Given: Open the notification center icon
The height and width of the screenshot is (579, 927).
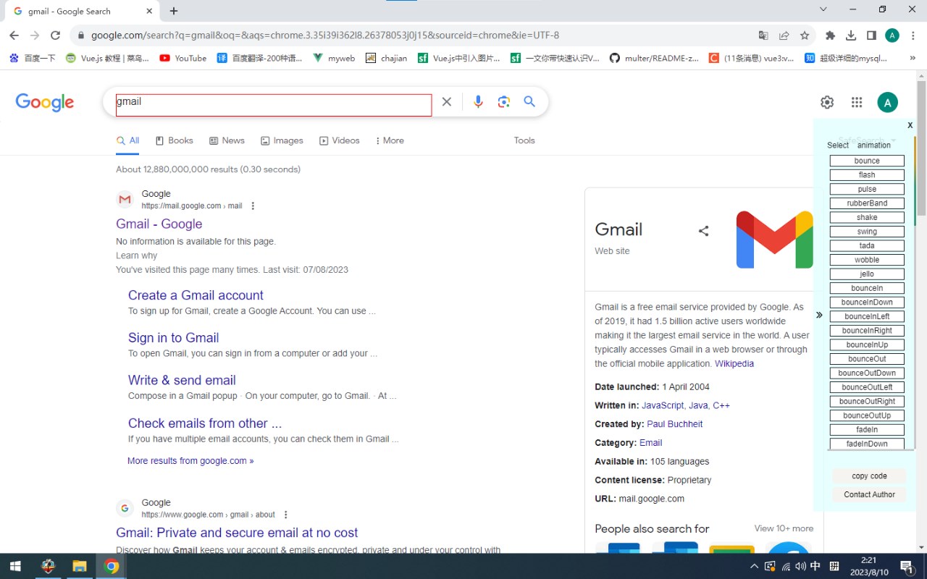Looking at the screenshot, I should point(907,566).
